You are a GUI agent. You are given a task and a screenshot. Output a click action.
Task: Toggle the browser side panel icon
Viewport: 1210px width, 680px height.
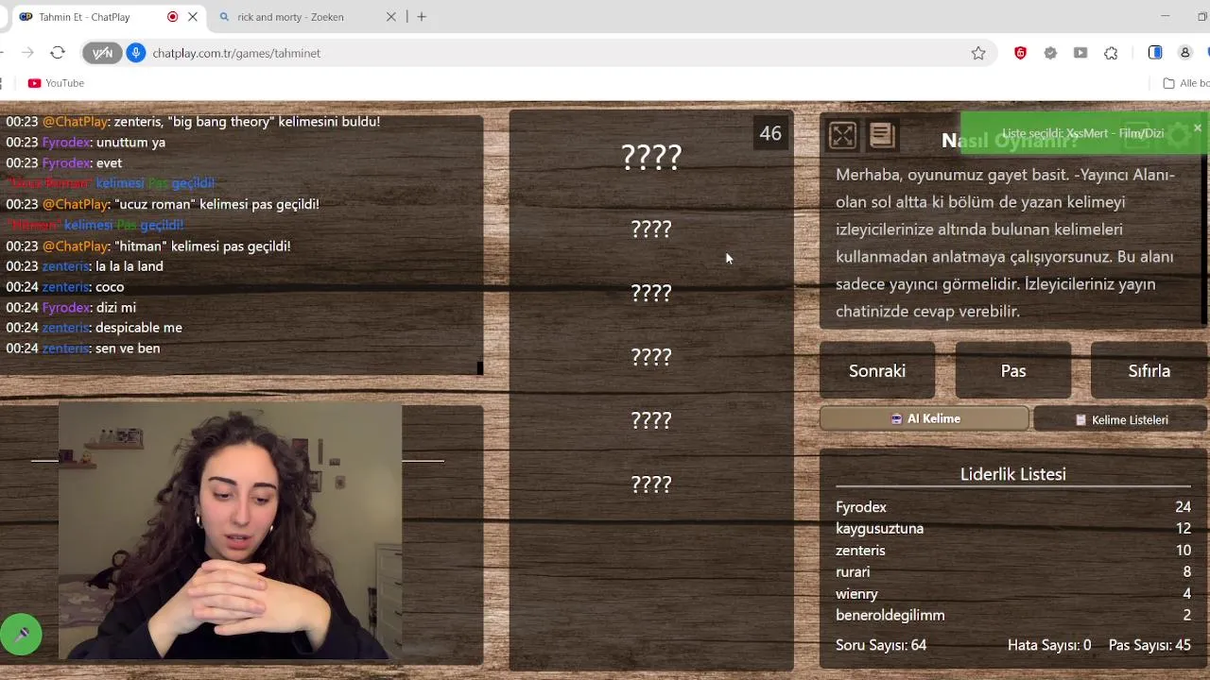click(1155, 53)
